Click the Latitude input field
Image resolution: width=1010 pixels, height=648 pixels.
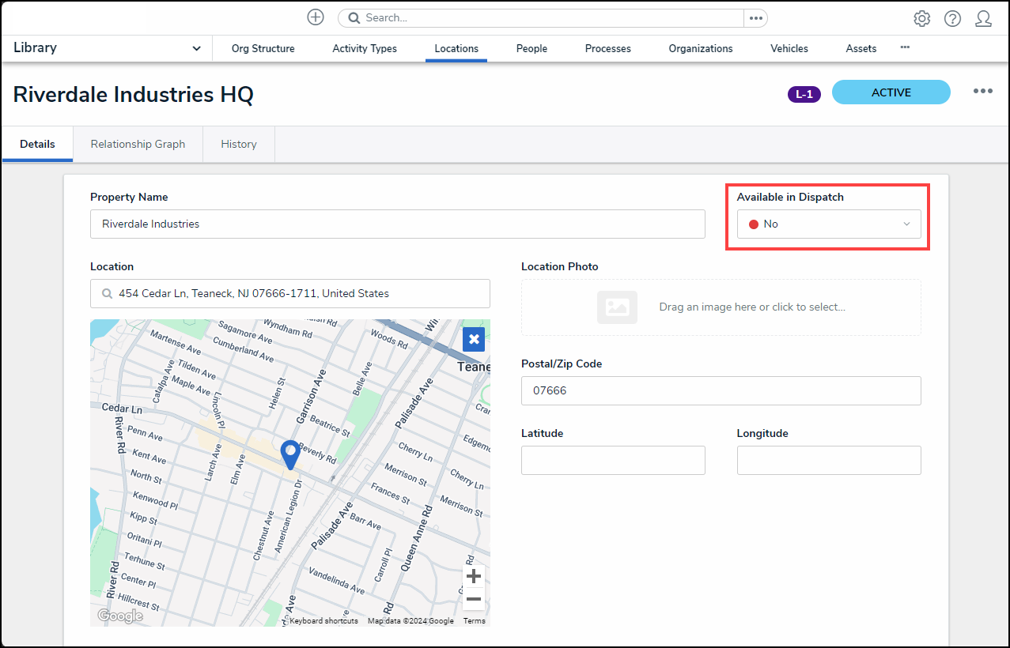click(613, 461)
